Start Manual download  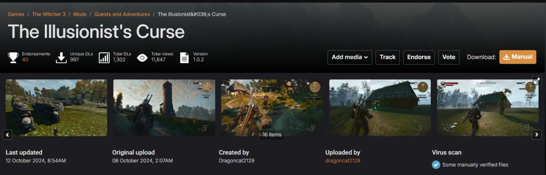point(518,57)
